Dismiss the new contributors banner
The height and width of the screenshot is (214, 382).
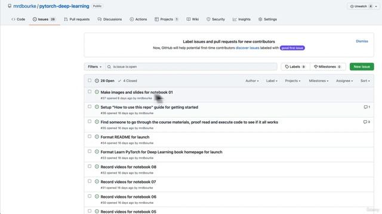click(x=362, y=41)
